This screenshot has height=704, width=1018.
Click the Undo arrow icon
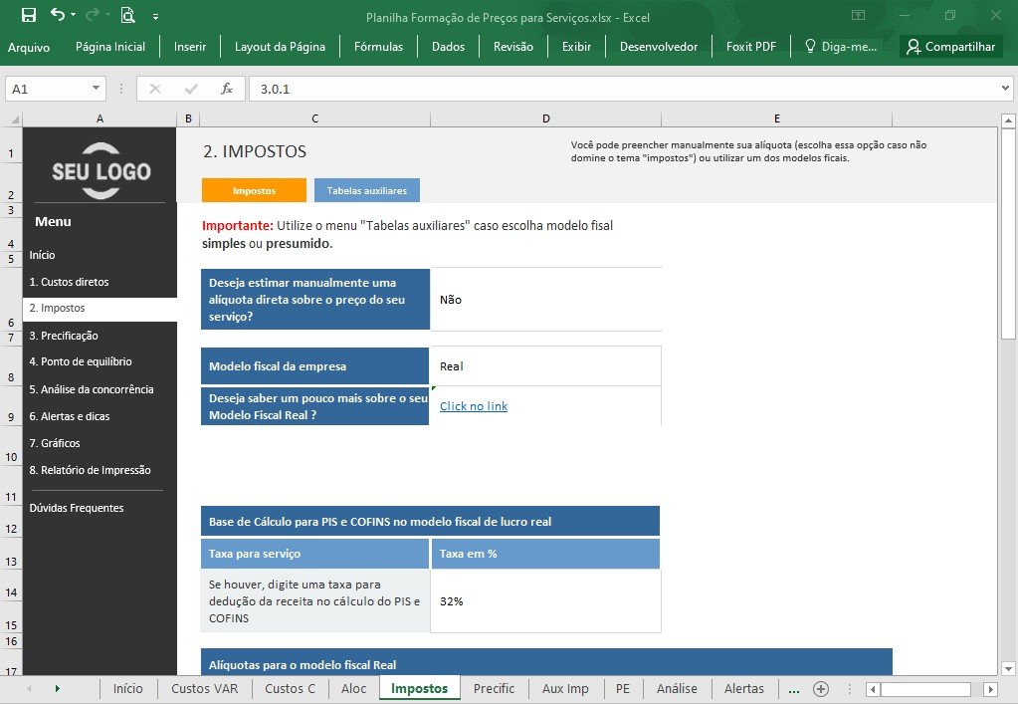click(x=58, y=14)
